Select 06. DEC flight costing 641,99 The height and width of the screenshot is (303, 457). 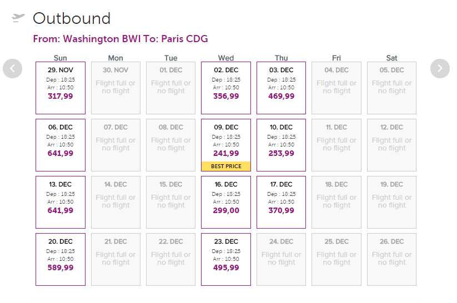61,145
